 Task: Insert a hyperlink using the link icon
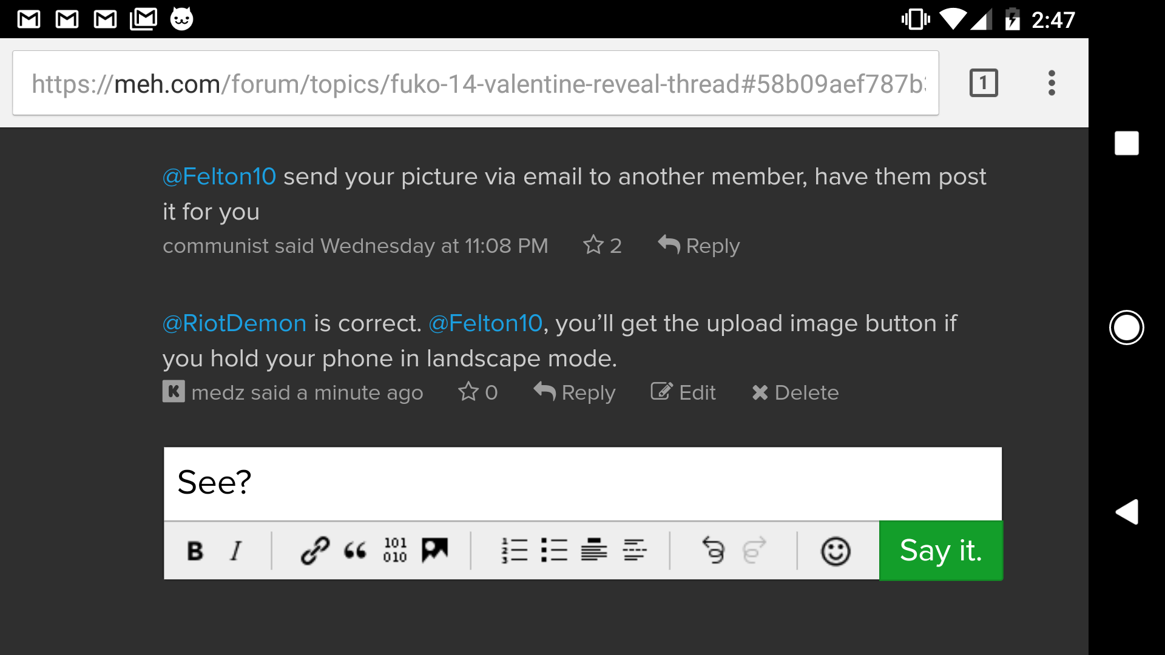tap(315, 551)
